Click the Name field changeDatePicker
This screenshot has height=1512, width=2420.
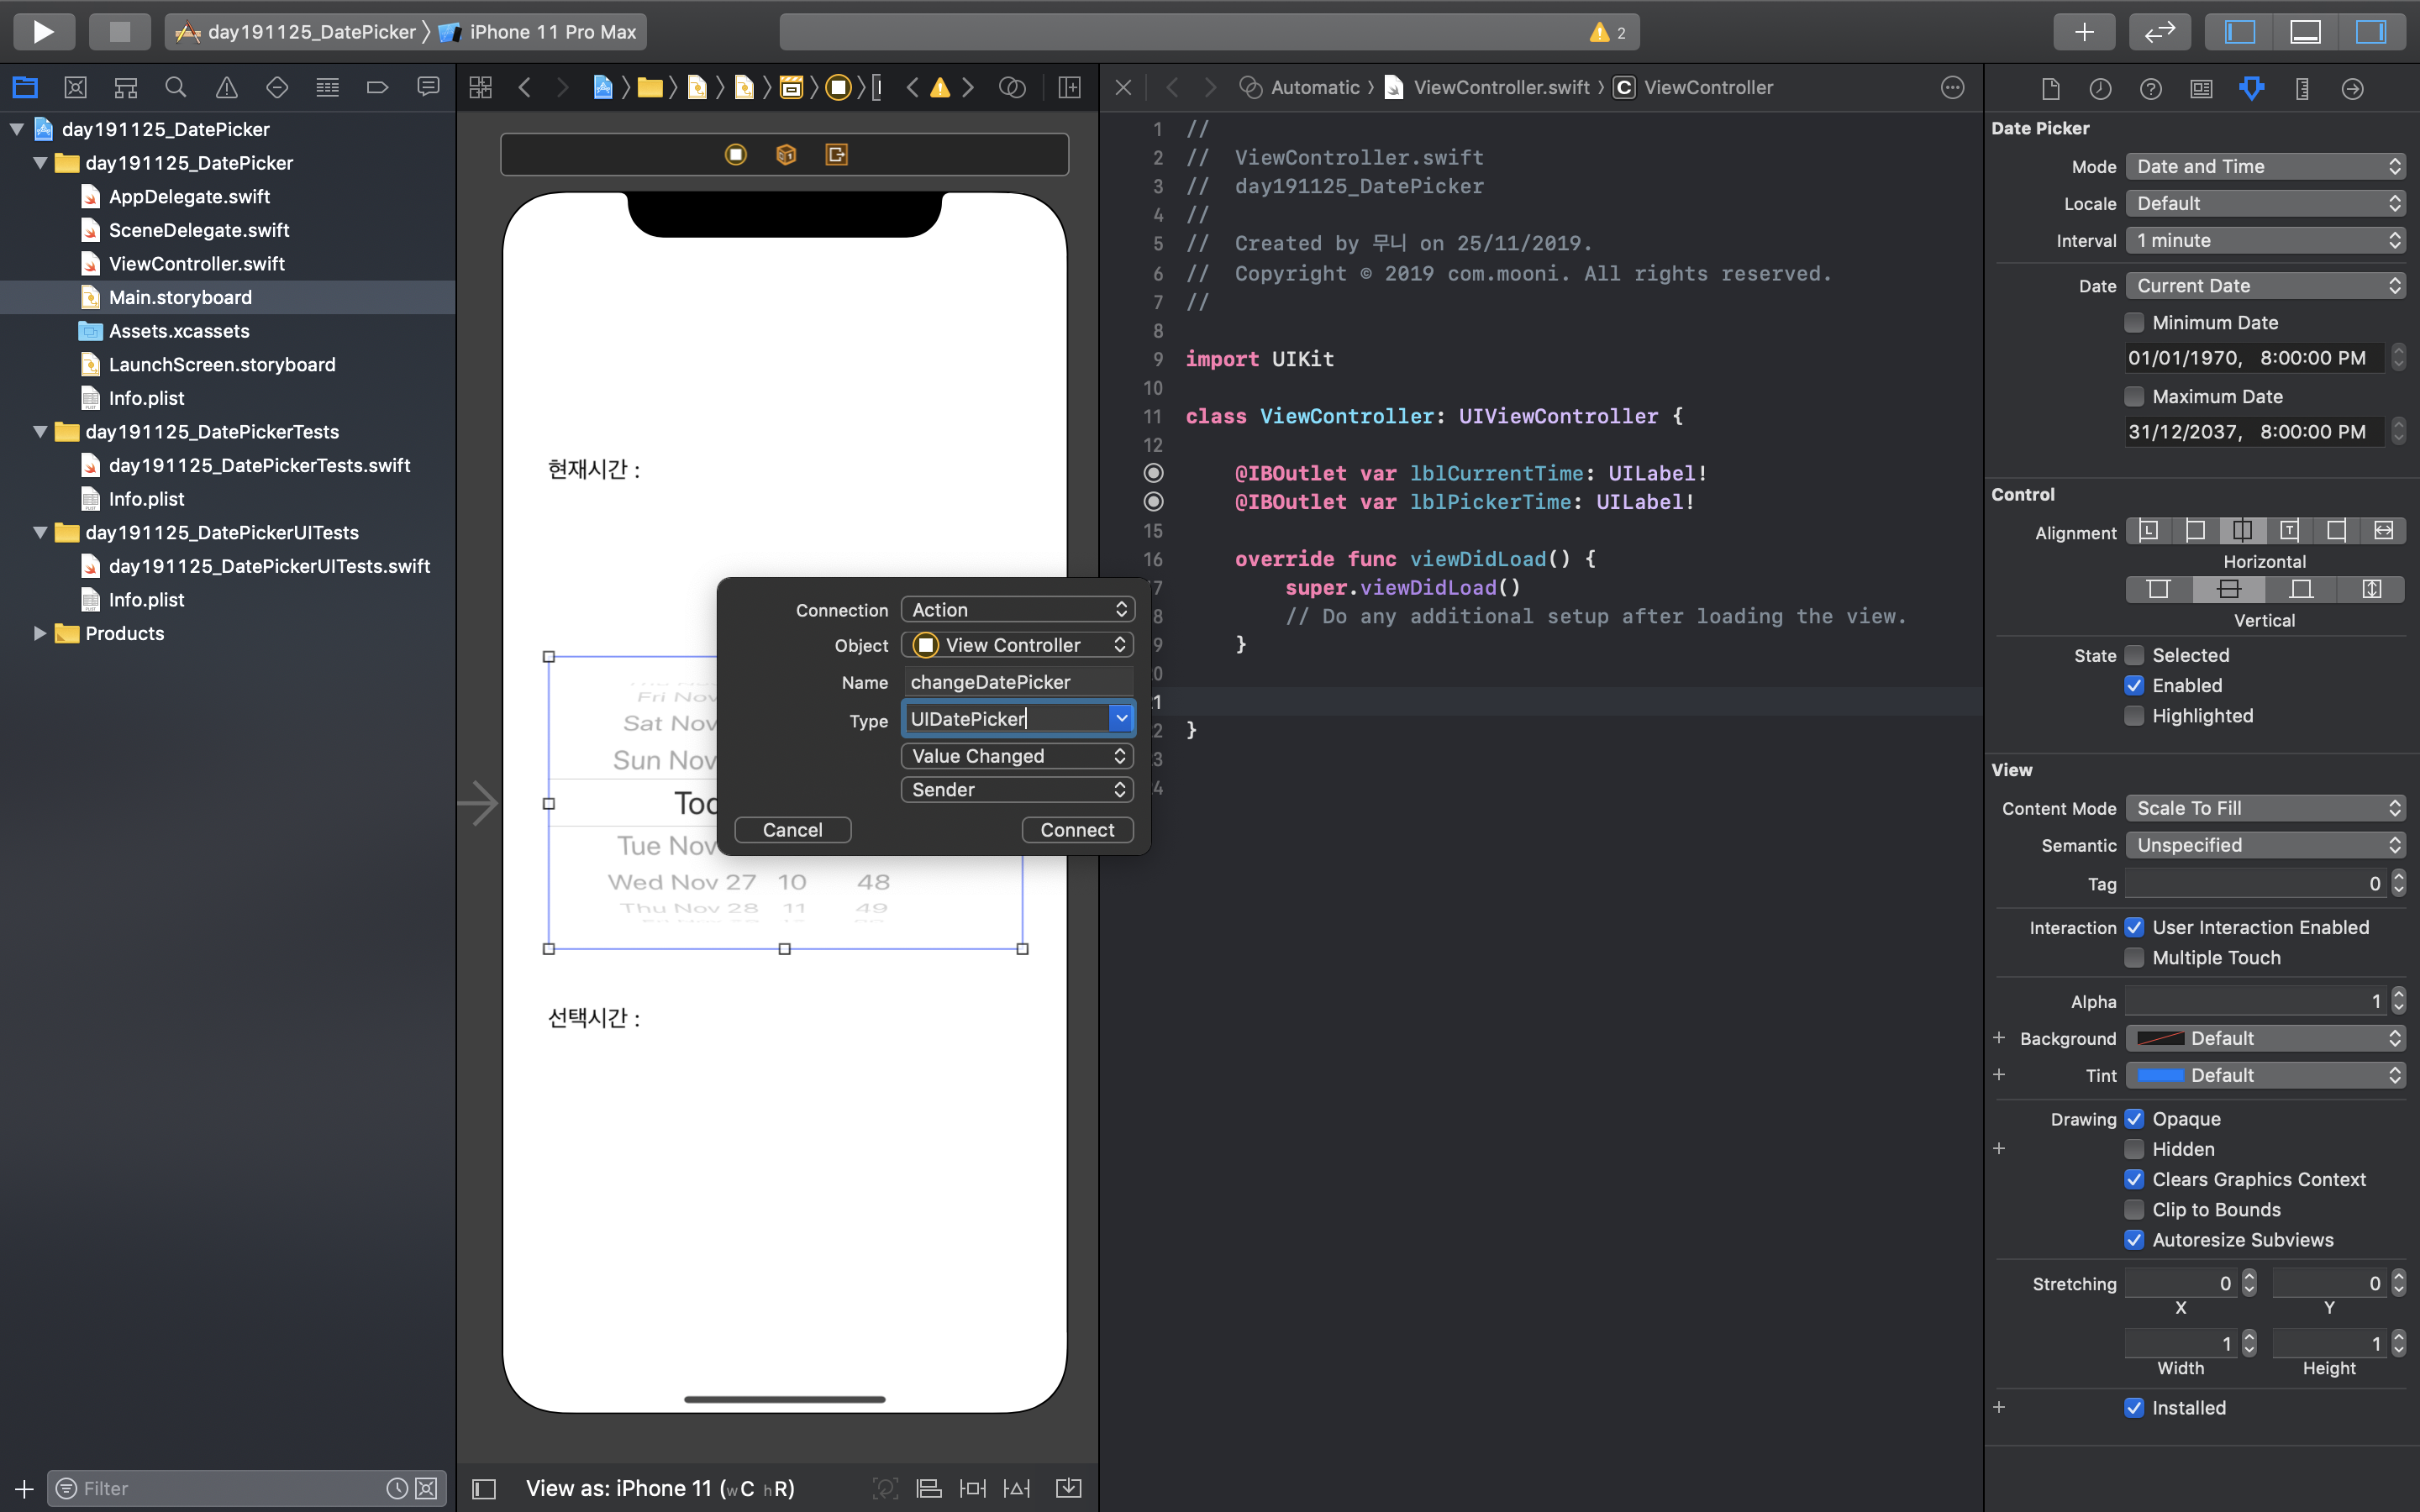(1017, 682)
